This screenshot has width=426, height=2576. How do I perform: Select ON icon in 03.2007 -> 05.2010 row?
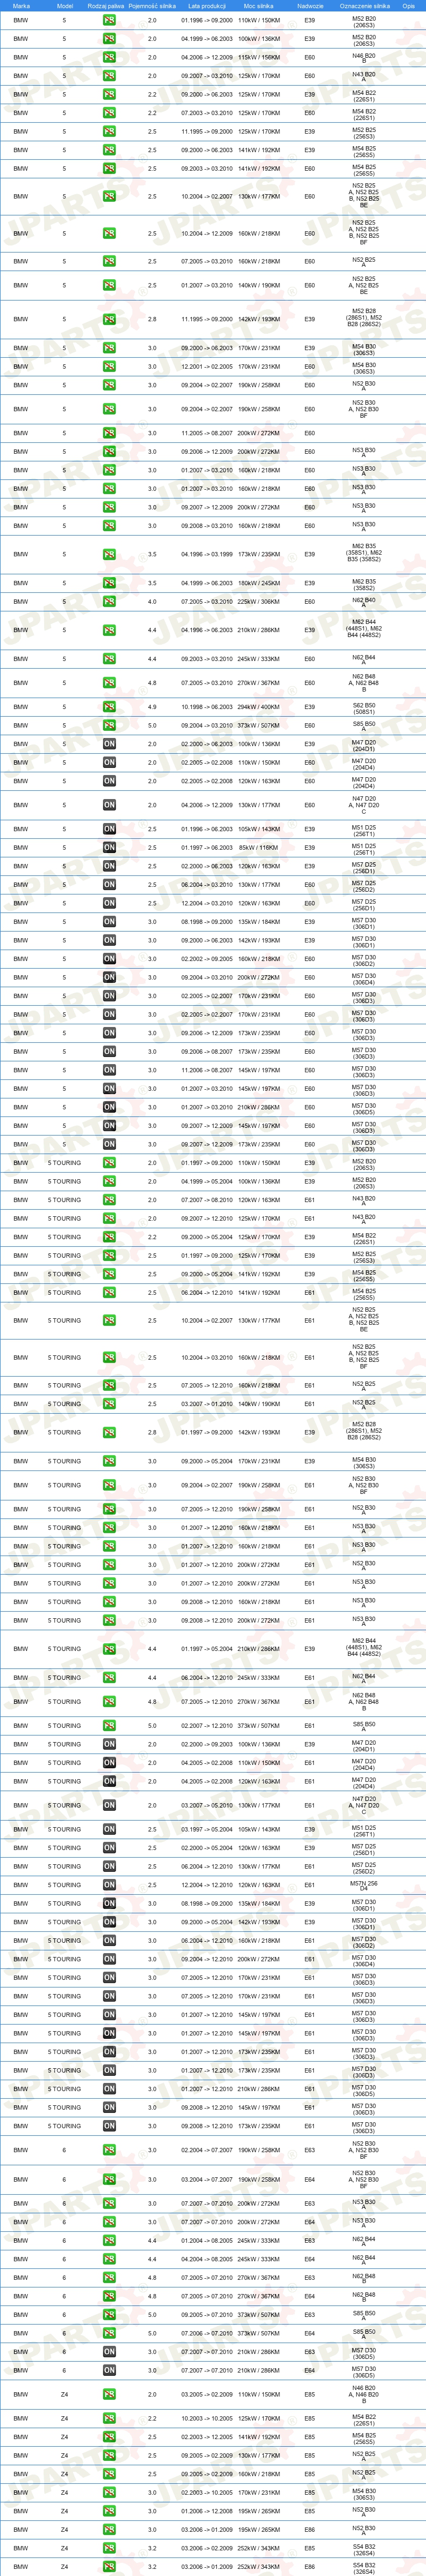coord(109,1806)
